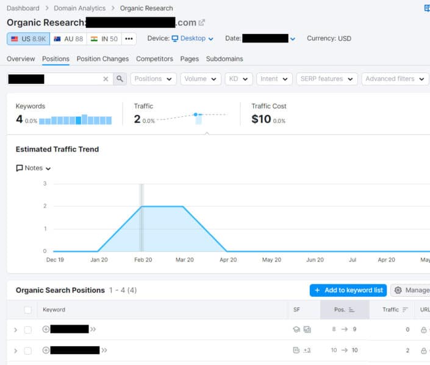Switch to the Competitors tab
The image size is (430, 365).
(x=154, y=59)
